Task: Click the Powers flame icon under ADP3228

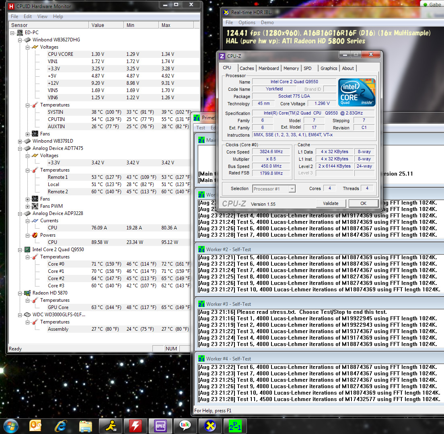Action: tap(35, 235)
